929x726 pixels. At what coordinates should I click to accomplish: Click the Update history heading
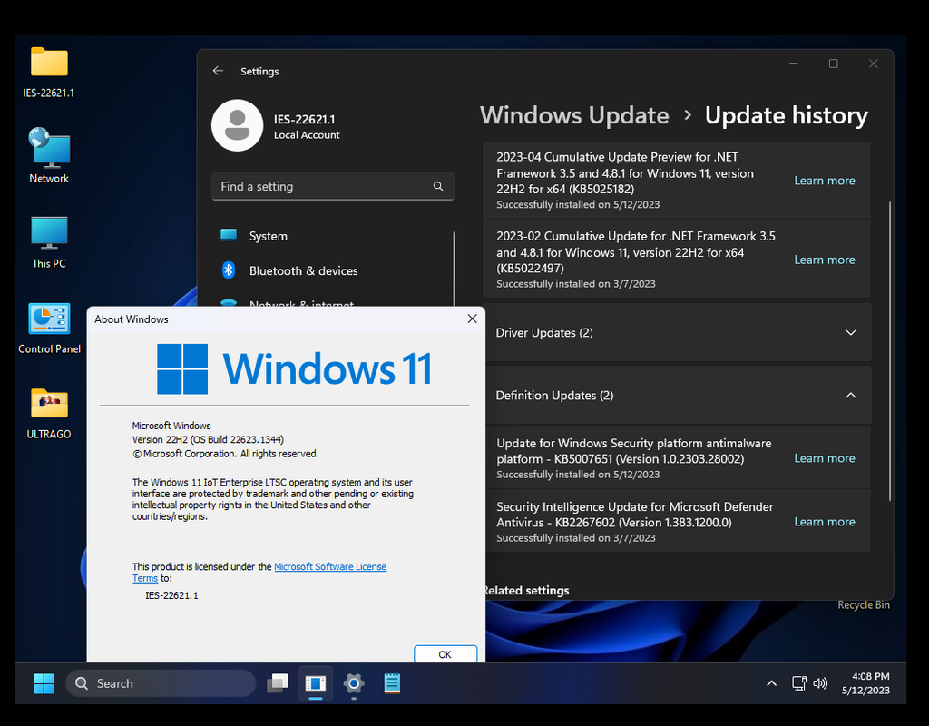786,115
